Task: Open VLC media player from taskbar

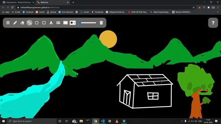Action: (117, 121)
